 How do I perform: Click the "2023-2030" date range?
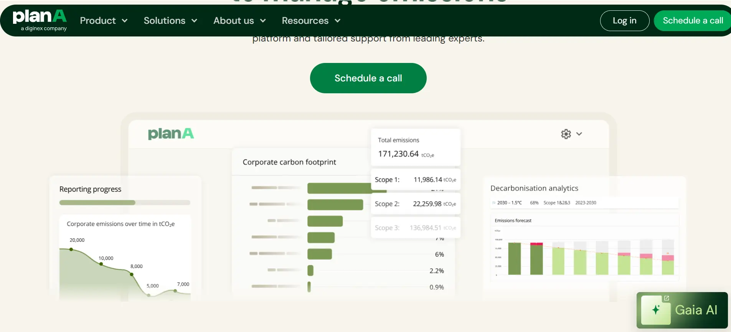[x=586, y=203]
